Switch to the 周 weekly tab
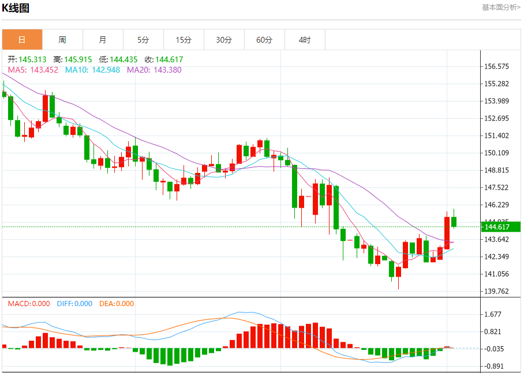The height and width of the screenshot is (373, 524). (x=62, y=40)
